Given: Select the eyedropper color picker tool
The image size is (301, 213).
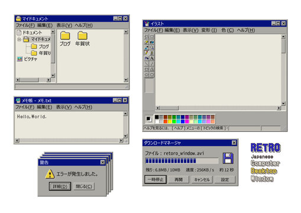Looking at the screenshot, I should 147,47.
